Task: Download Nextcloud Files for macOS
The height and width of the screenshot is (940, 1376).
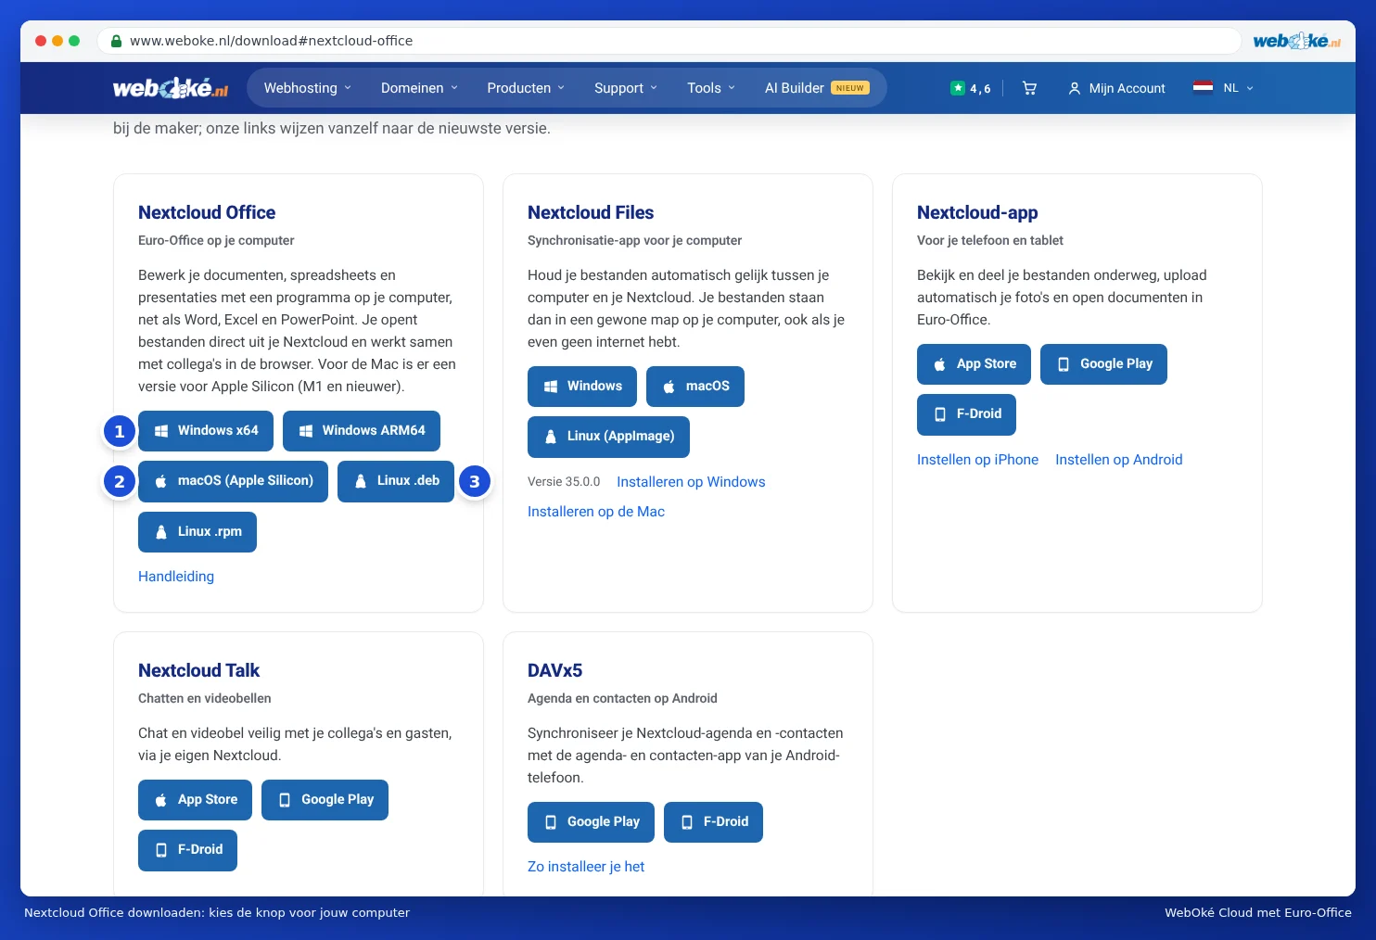Action: point(695,387)
